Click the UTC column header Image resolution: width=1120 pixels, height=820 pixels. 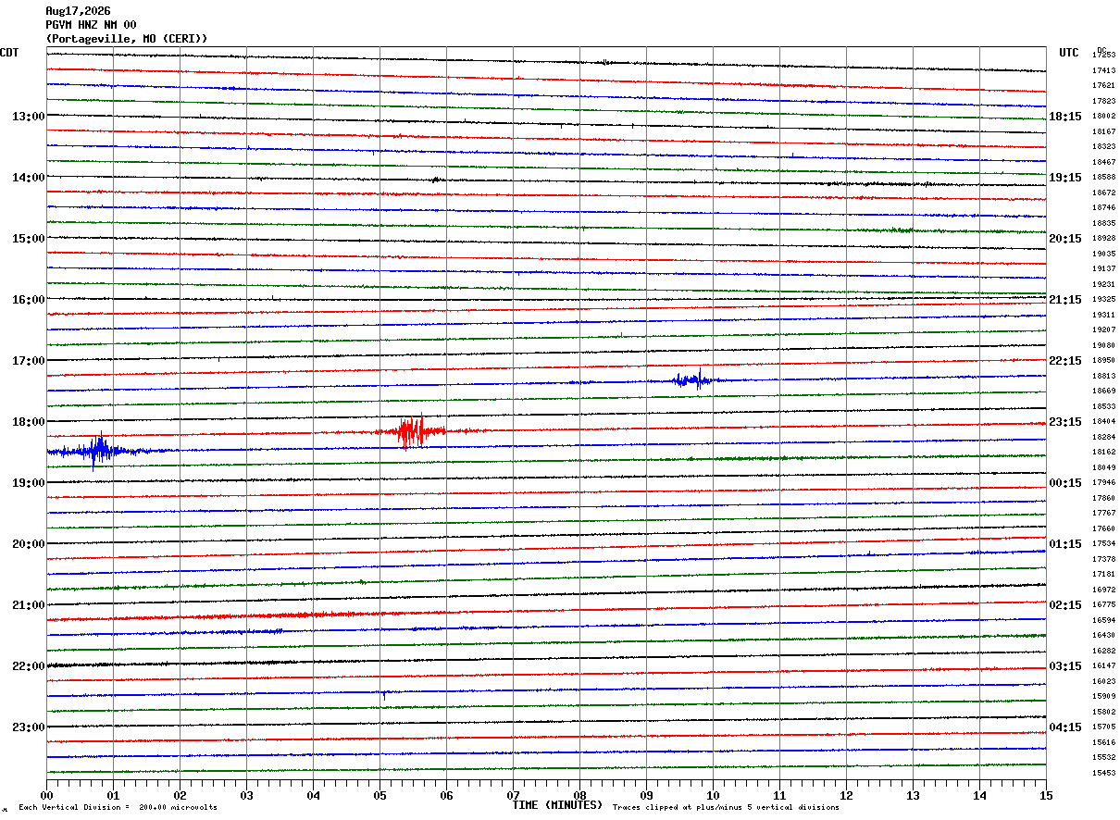tap(1069, 53)
